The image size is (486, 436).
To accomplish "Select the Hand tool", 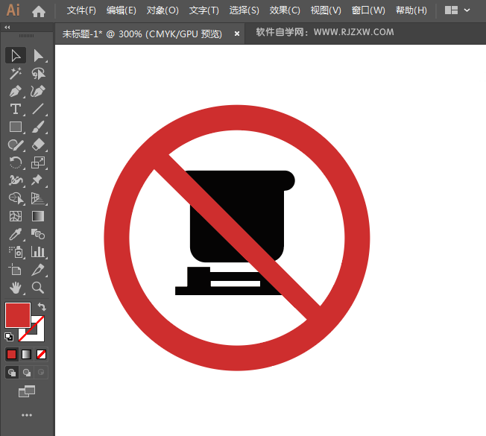I will click(15, 287).
